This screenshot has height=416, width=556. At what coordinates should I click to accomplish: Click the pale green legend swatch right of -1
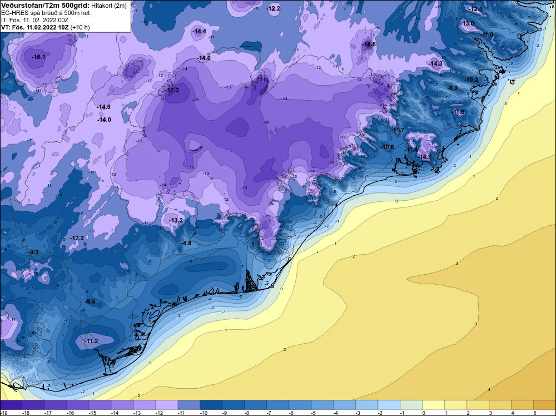411,405
